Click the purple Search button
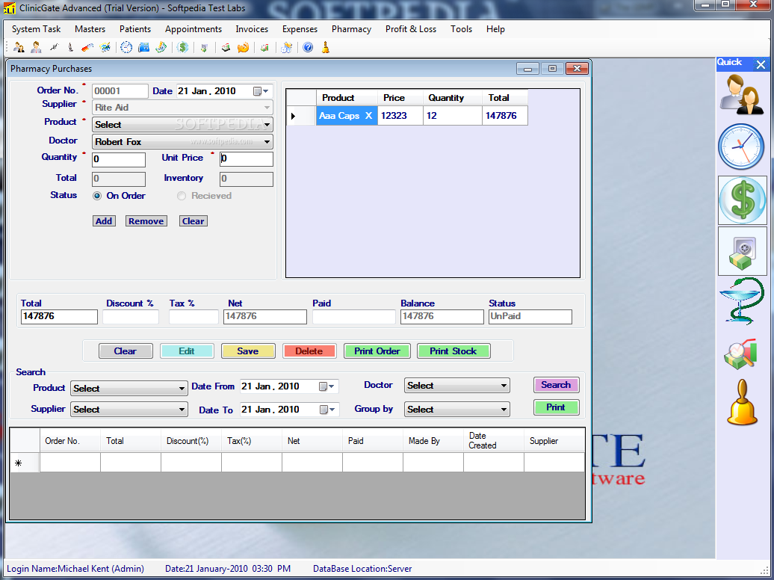Image resolution: width=774 pixels, height=580 pixels. (x=556, y=384)
